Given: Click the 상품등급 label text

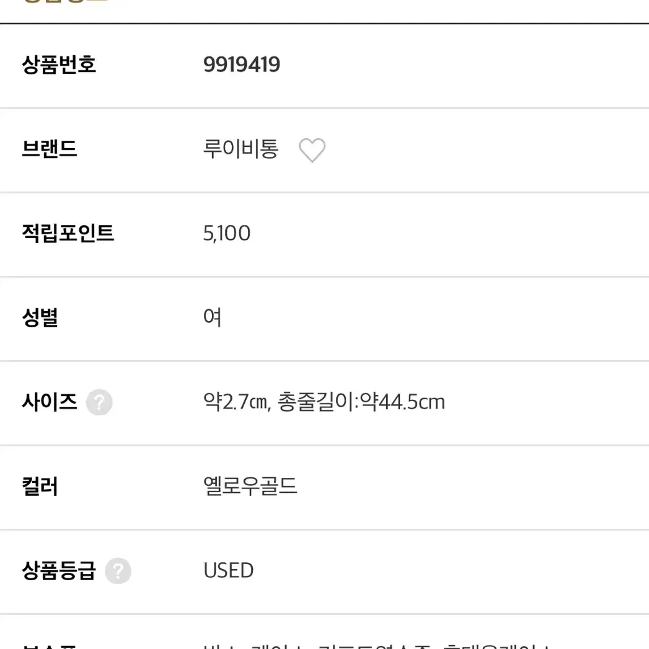Looking at the screenshot, I should (59, 571).
